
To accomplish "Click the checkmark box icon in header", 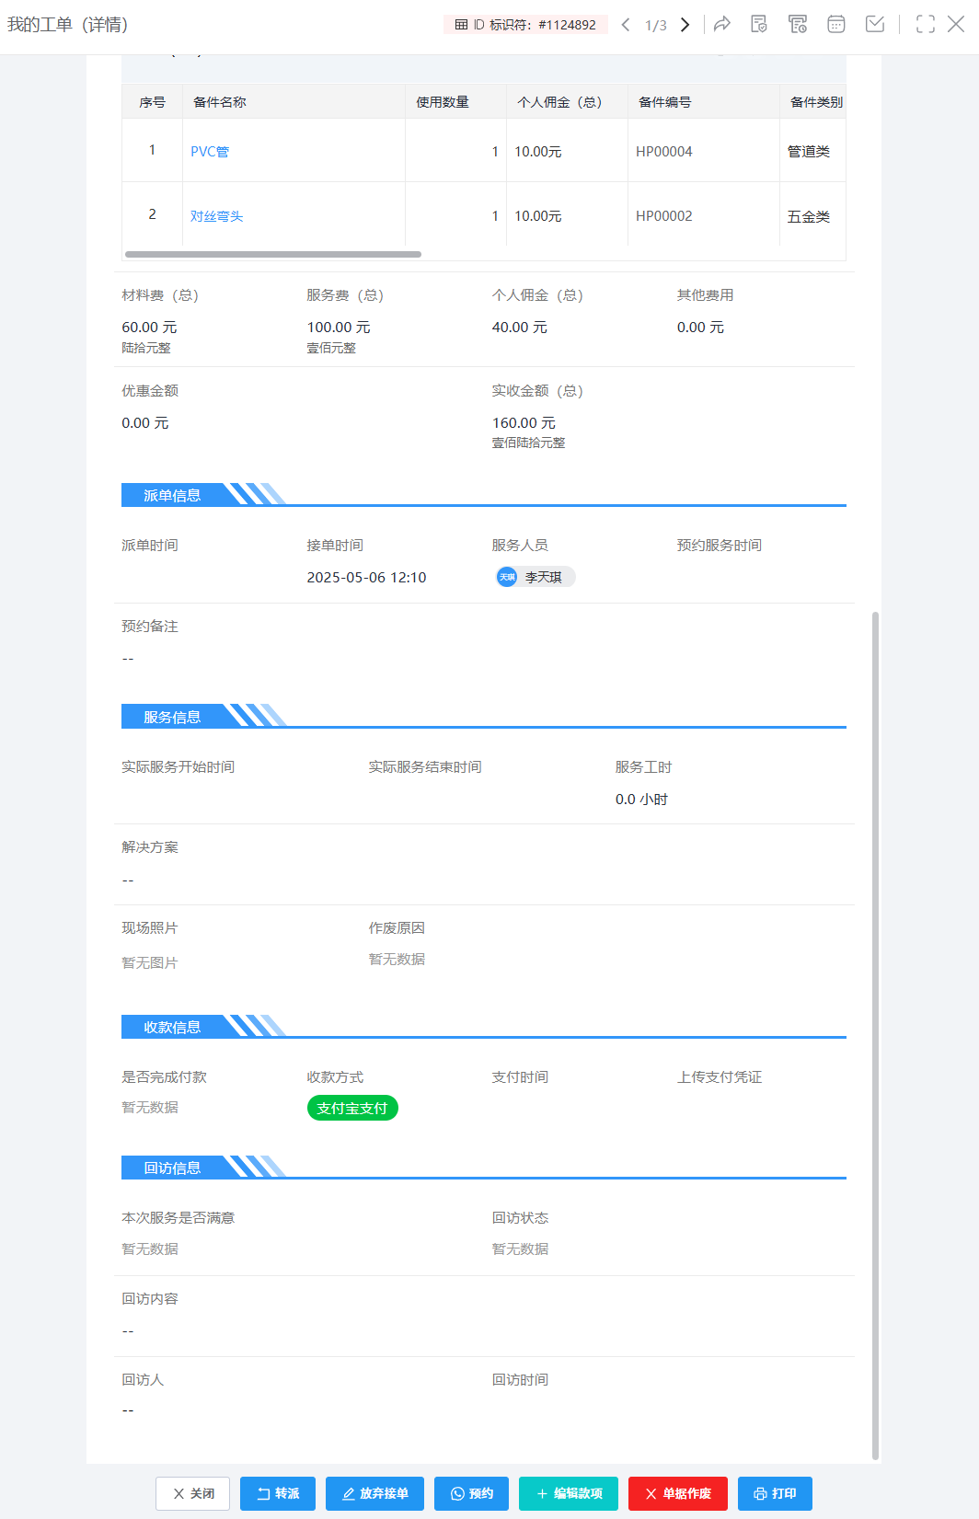I will pos(875,24).
